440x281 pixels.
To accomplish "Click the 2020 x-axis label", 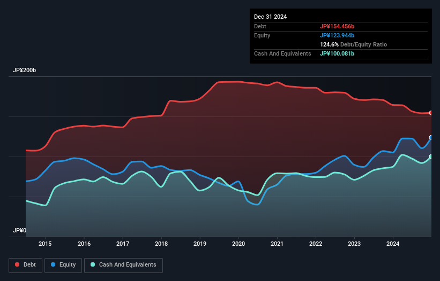I will (238, 244).
